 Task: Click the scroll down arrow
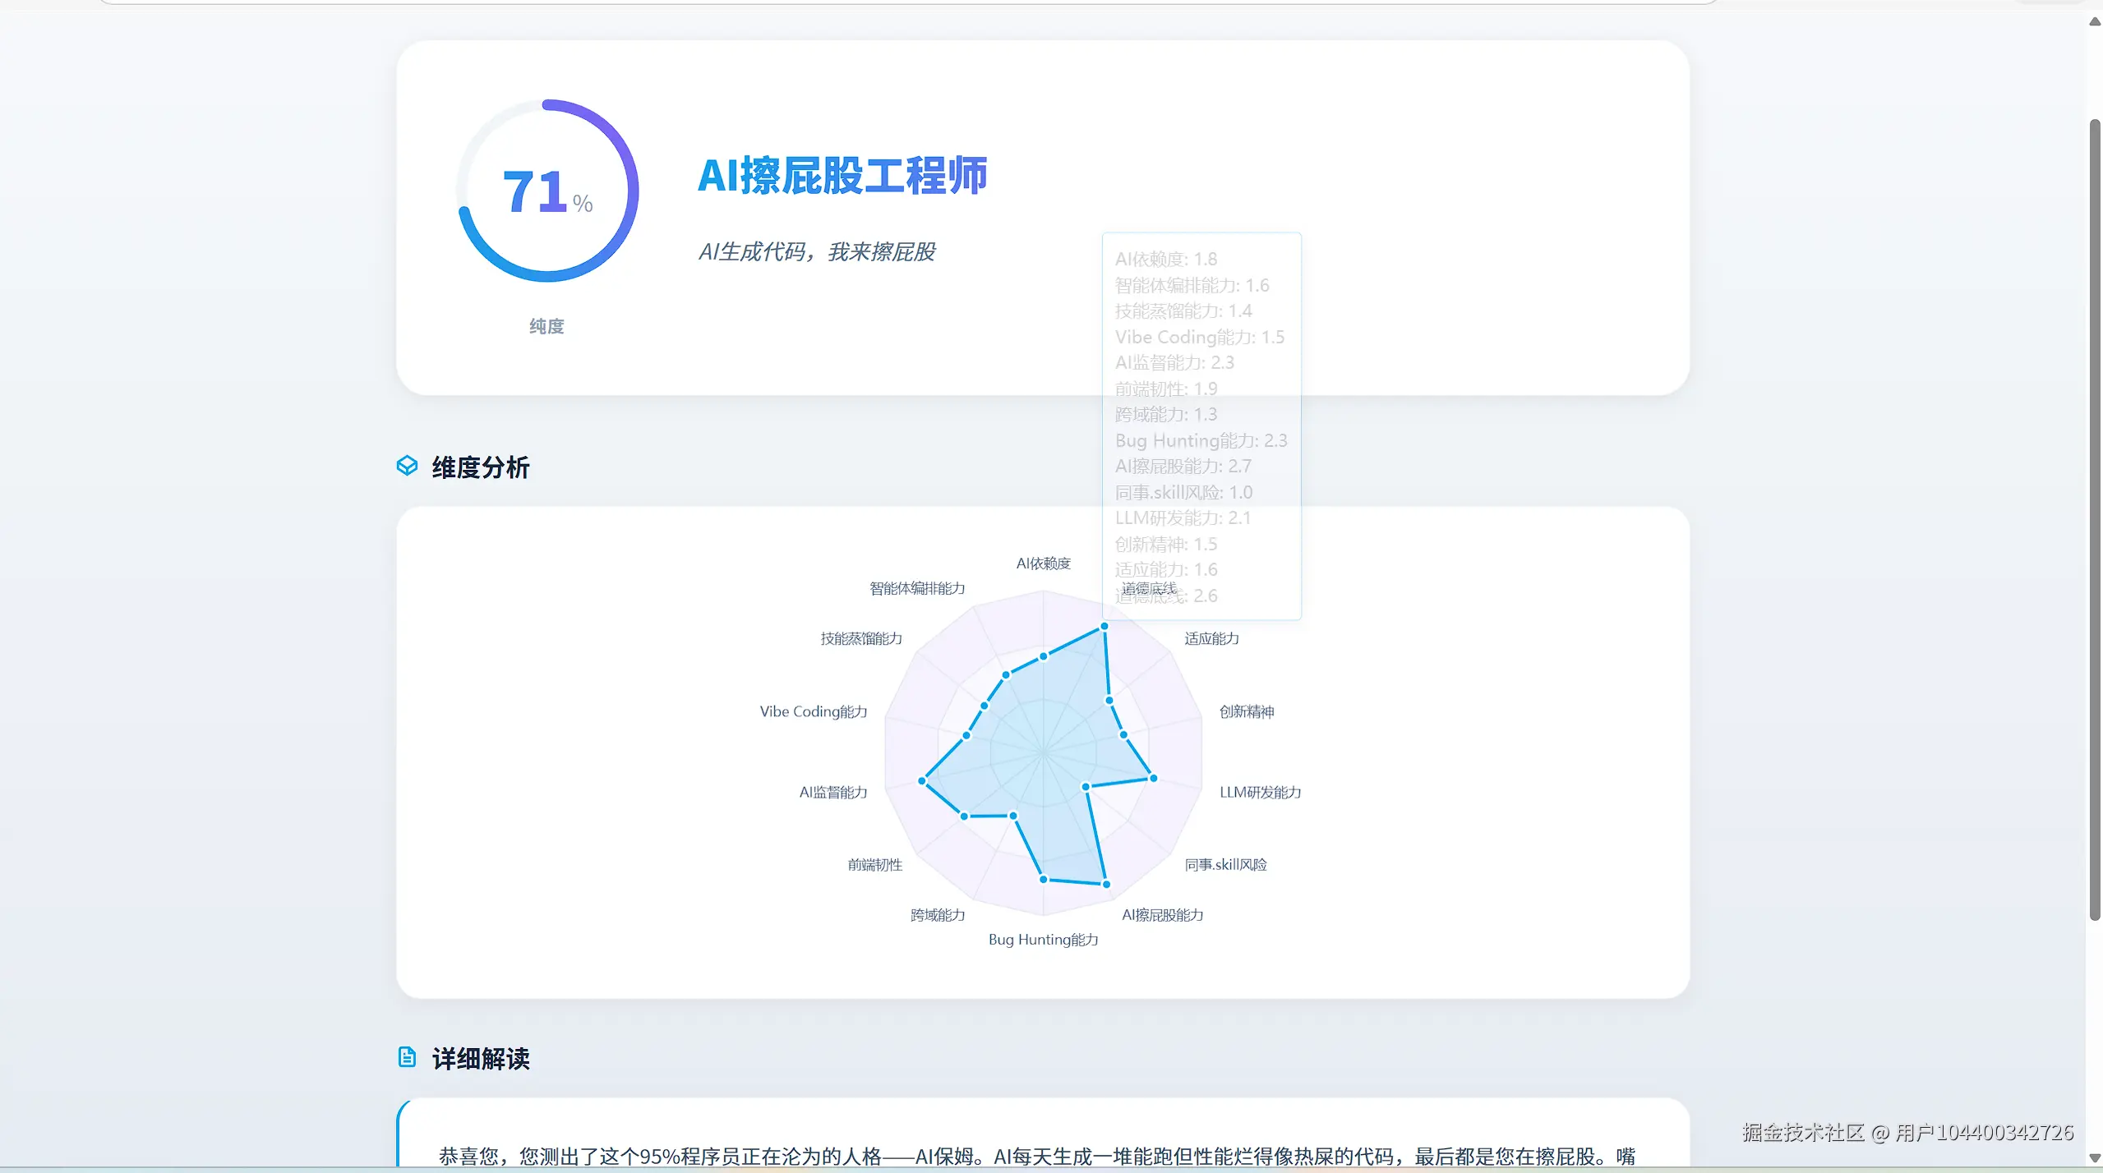click(2094, 1158)
